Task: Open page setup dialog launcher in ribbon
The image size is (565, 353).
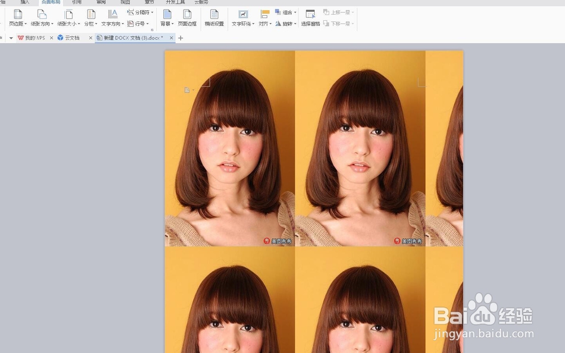Action: [152, 30]
